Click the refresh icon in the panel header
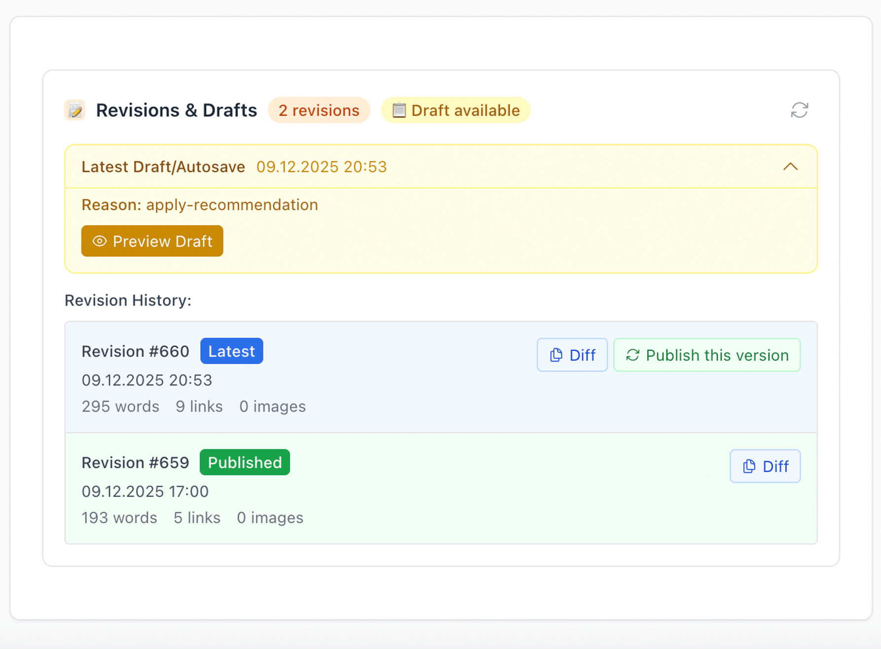881x649 pixels. pos(800,110)
